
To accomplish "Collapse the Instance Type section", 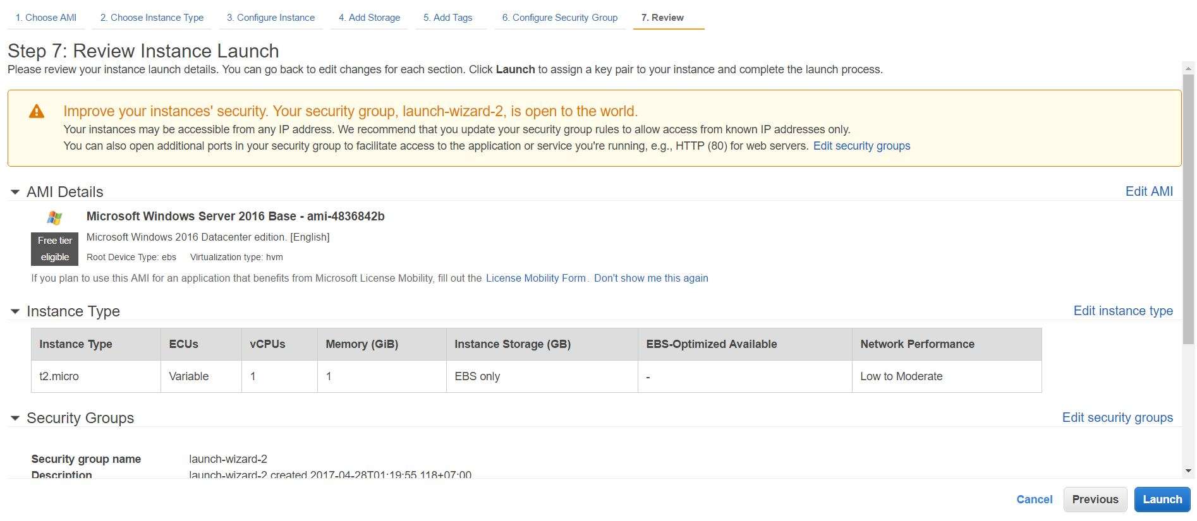I will 15,311.
